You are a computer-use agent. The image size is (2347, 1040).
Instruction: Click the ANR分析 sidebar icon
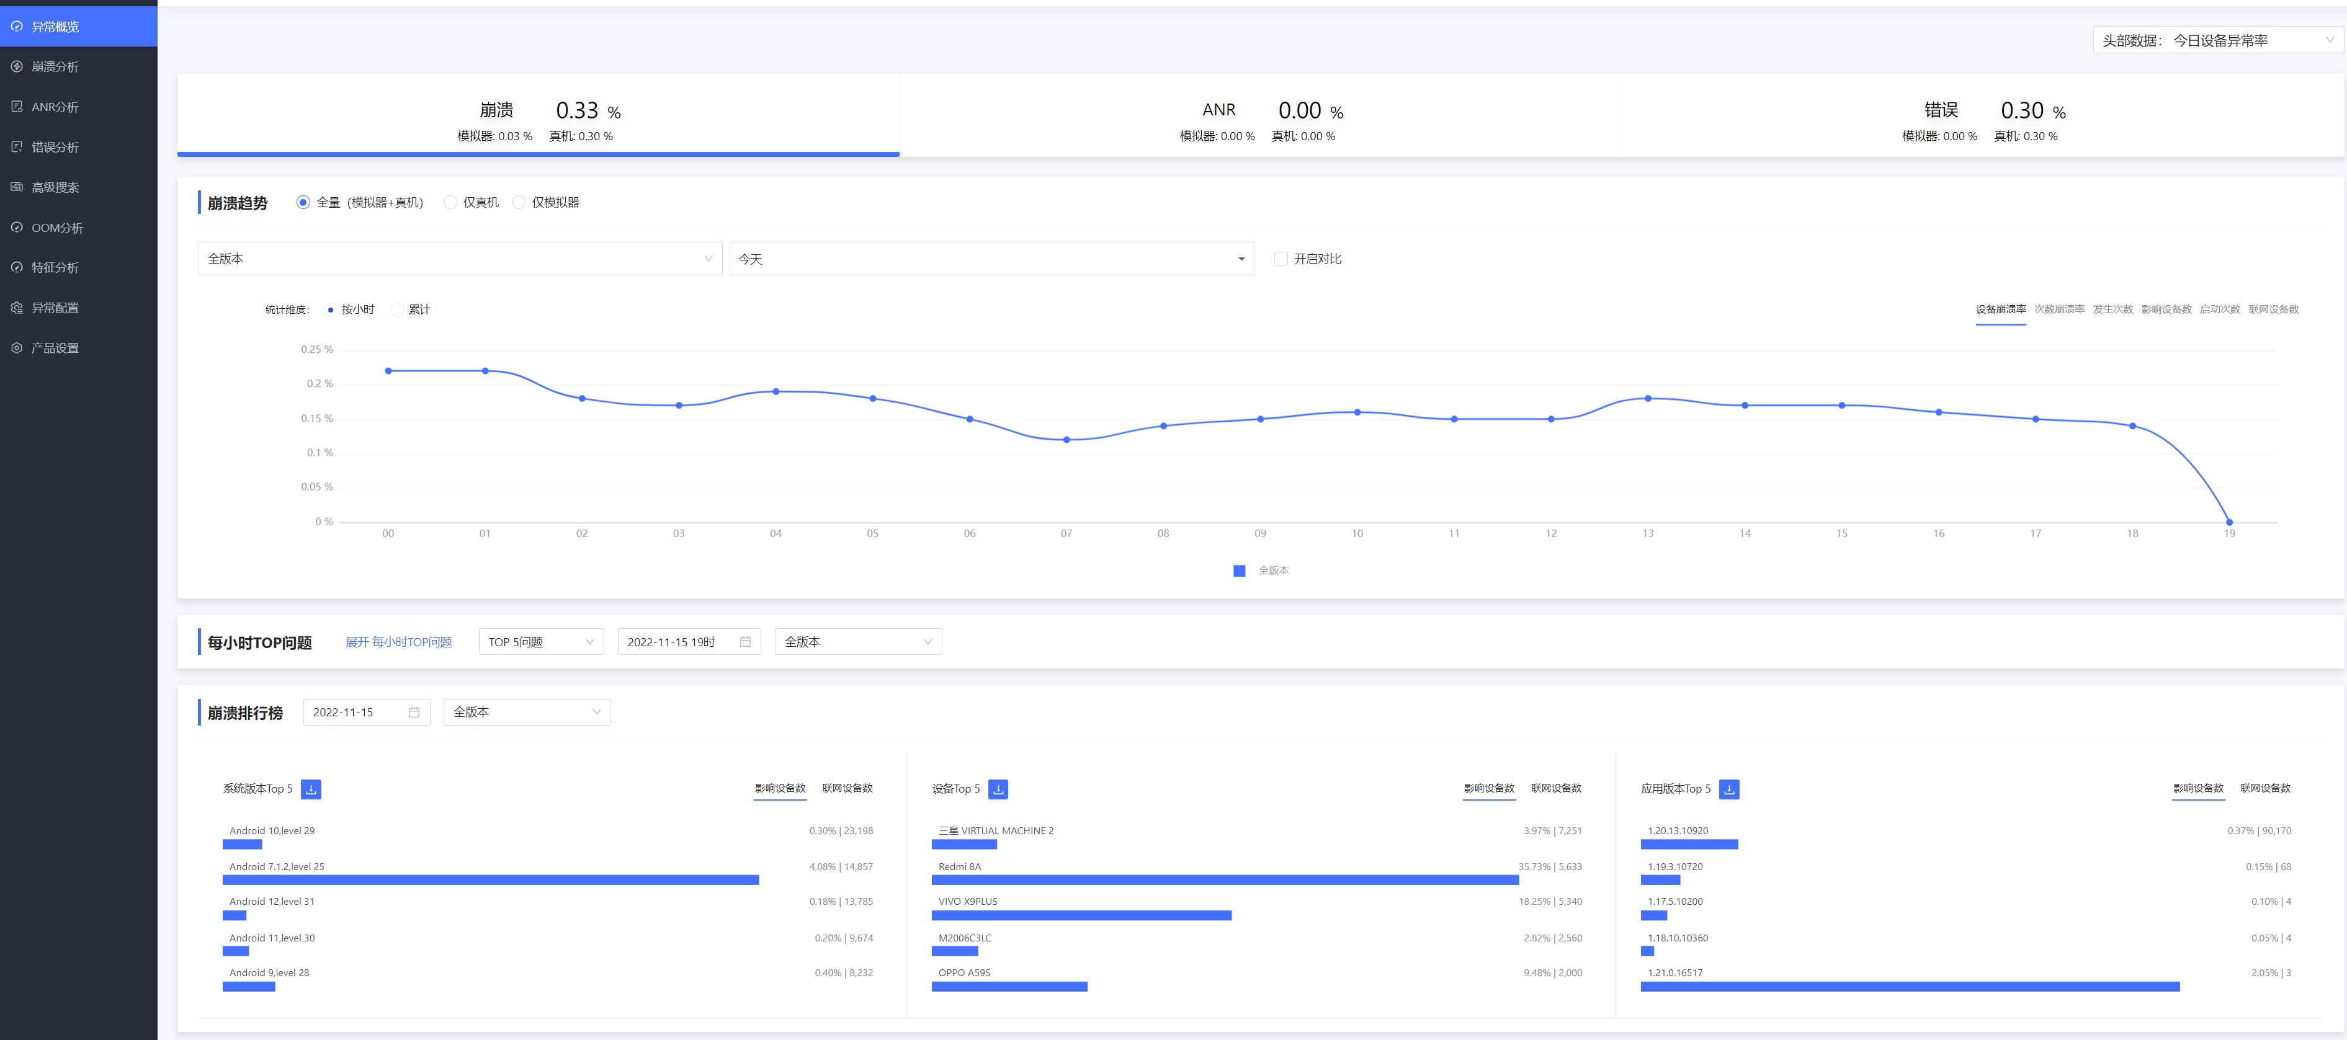tap(16, 107)
